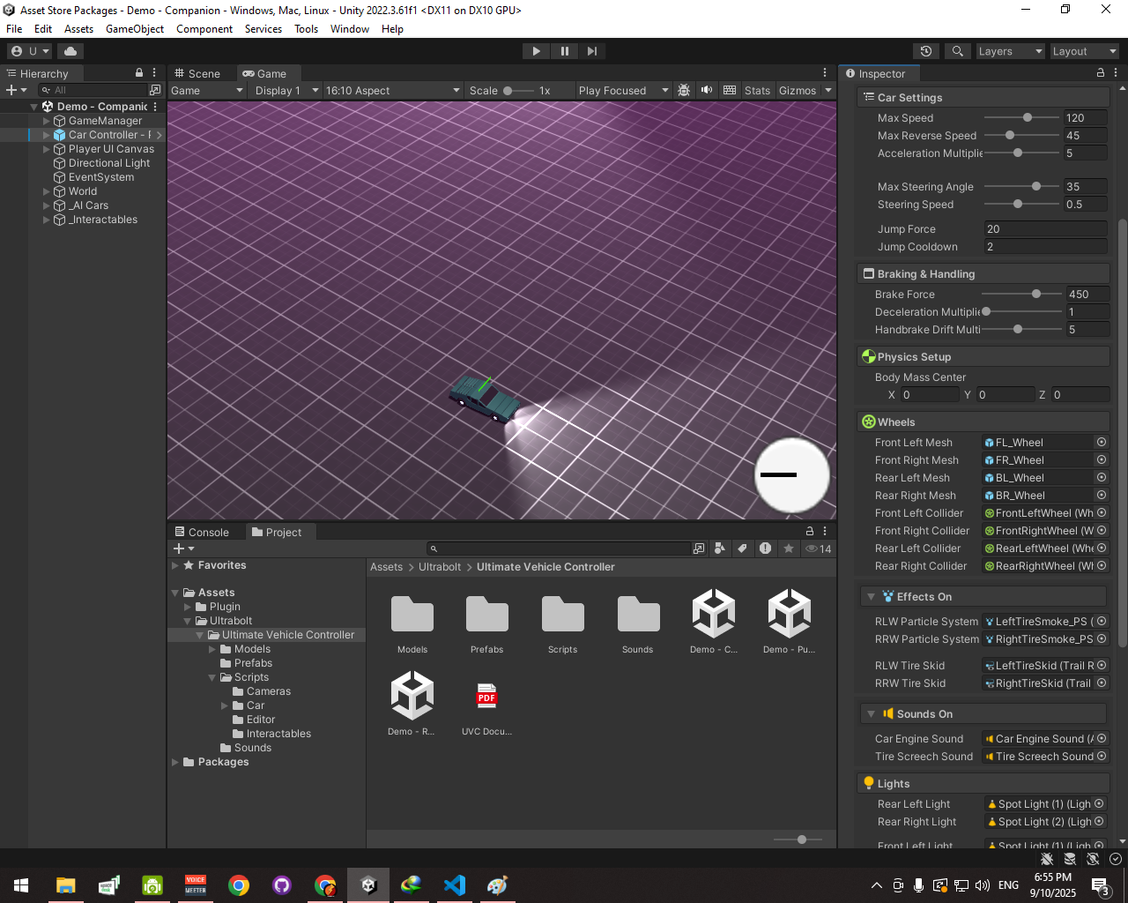Click the Brake Force slider

click(x=1021, y=294)
